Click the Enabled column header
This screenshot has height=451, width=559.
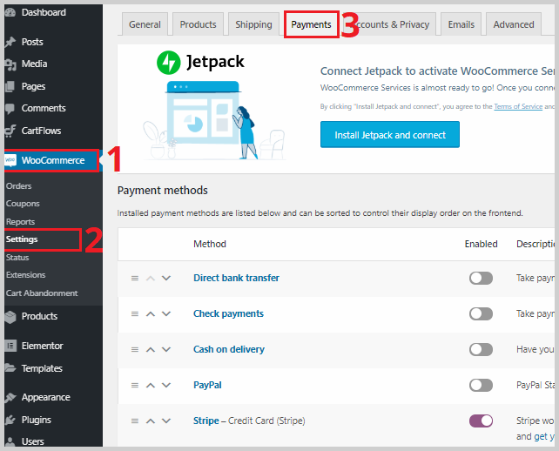click(x=481, y=244)
